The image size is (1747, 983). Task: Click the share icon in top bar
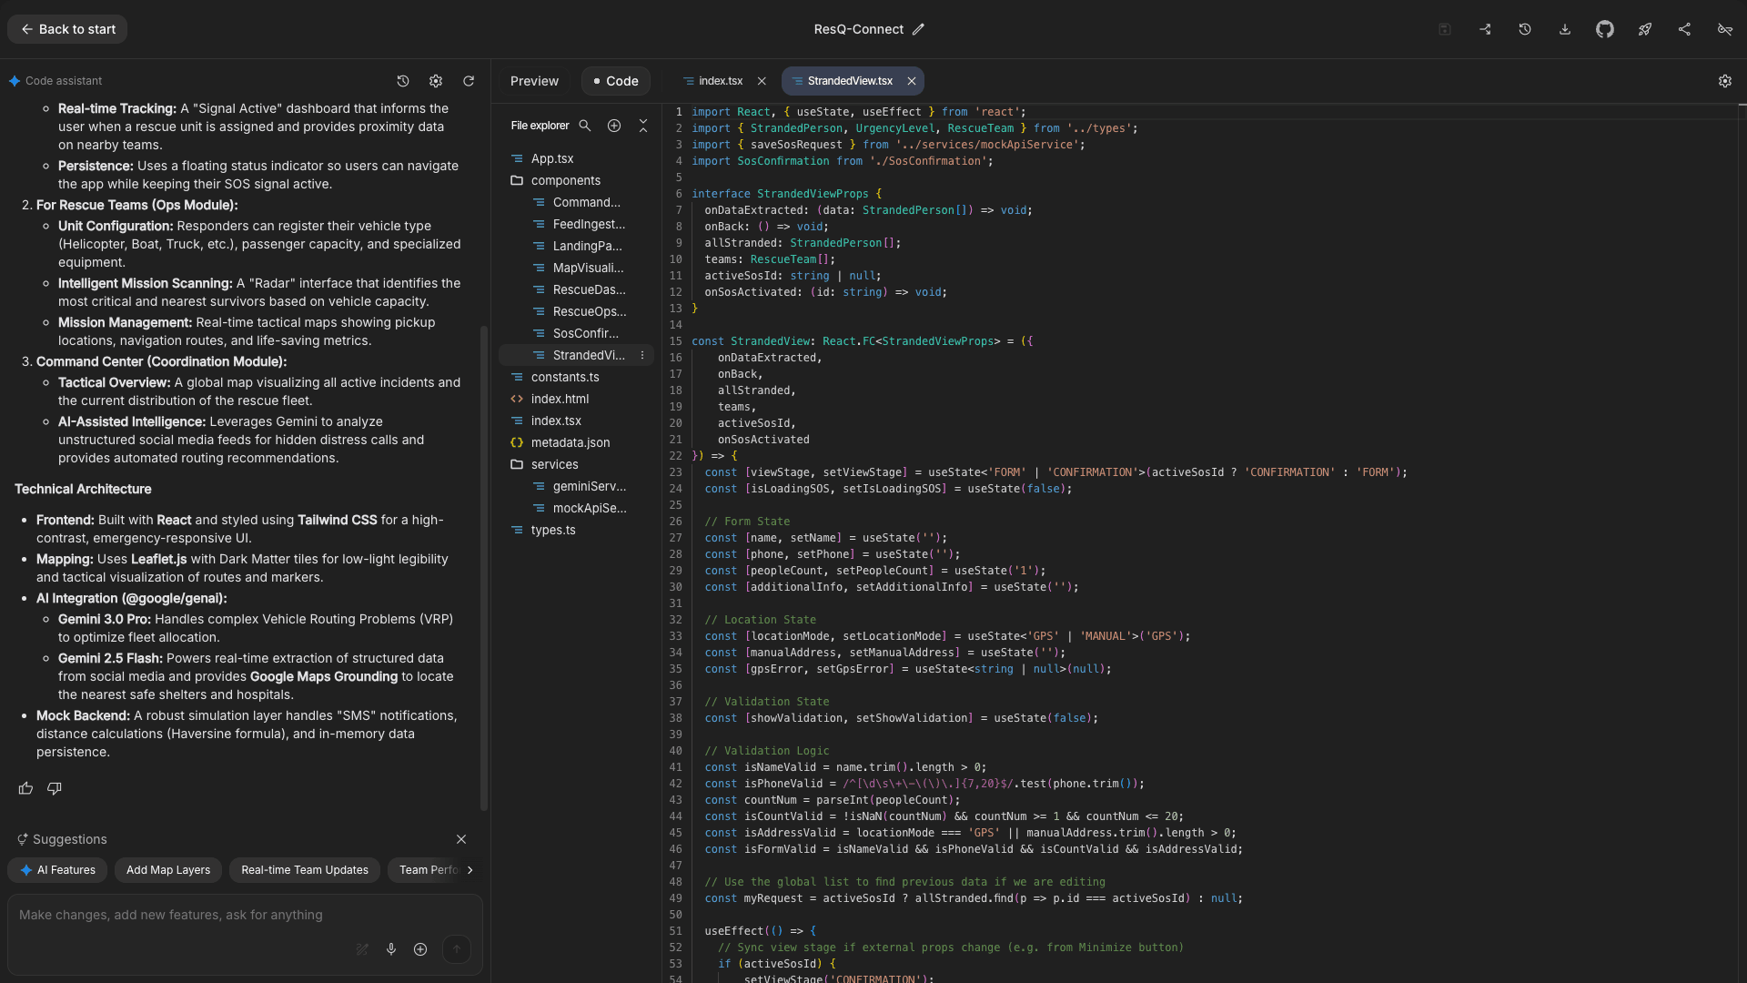coord(1684,29)
